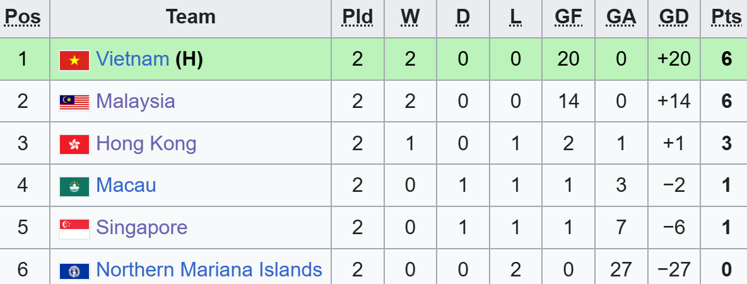
Task: Click the Macau flag icon
Action: pos(74,186)
